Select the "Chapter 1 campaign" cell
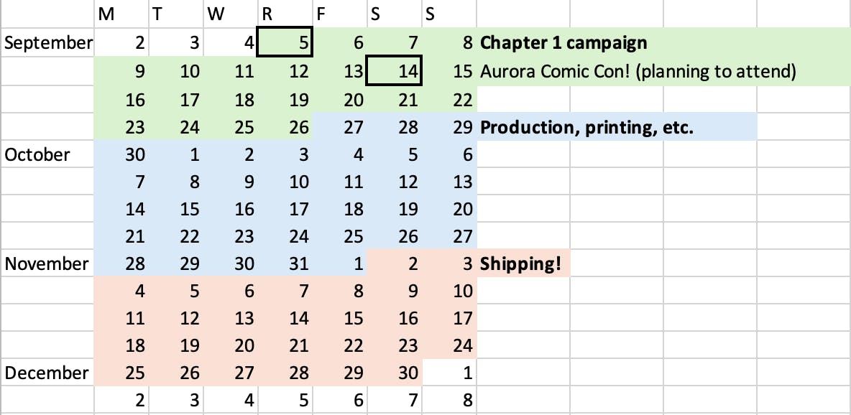The height and width of the screenshot is (415, 851). pos(563,43)
